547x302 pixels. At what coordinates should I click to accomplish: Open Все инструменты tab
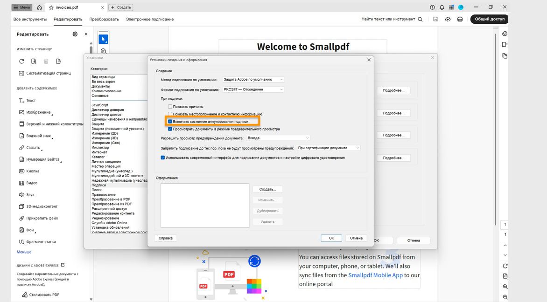[30, 19]
